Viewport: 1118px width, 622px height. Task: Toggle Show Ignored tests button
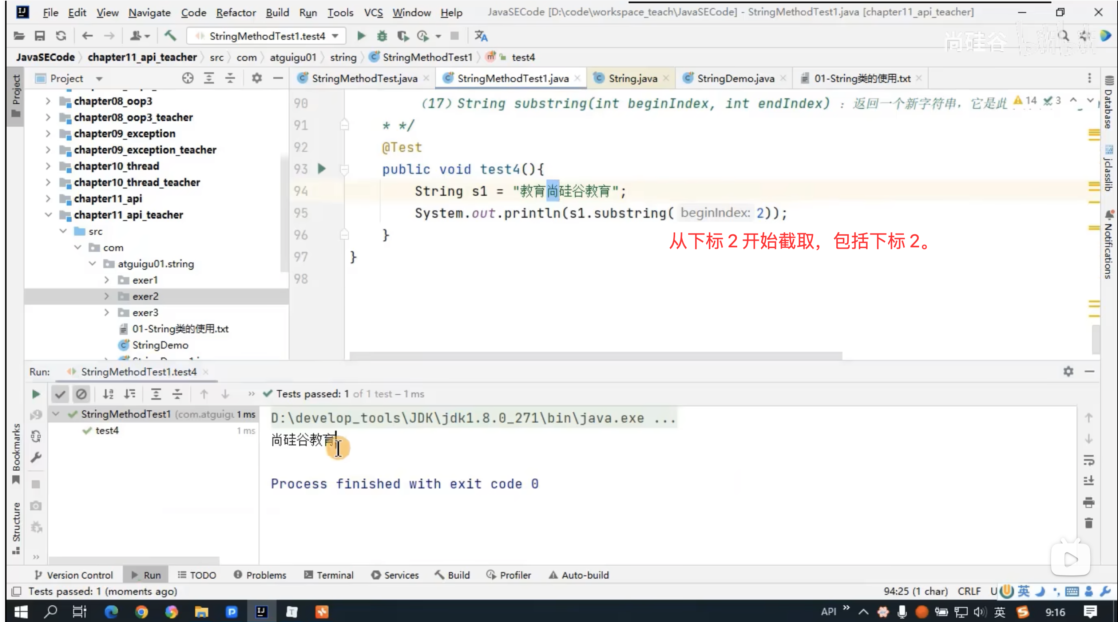tap(81, 394)
